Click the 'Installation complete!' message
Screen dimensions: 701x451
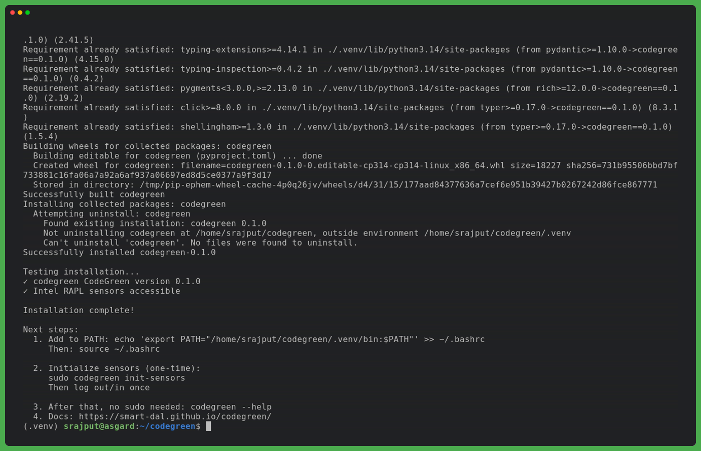[x=79, y=310]
